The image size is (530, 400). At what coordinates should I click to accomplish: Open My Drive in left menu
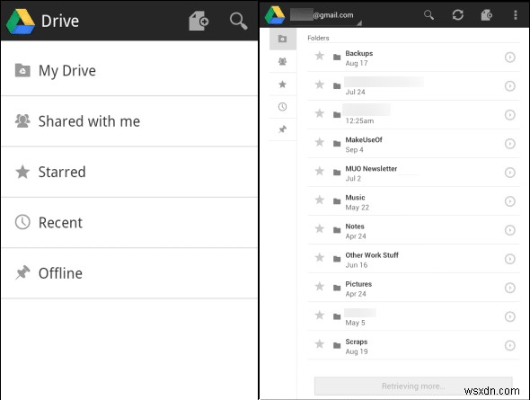pyautogui.click(x=129, y=71)
